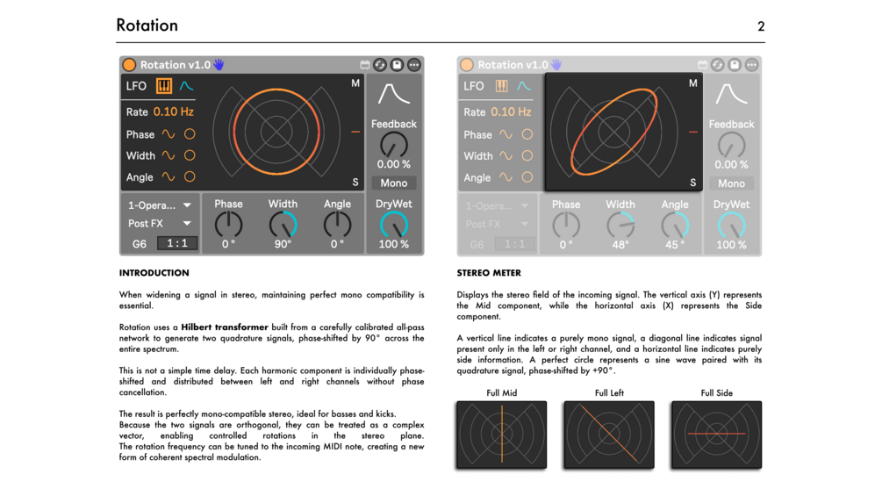Toggle the Phase circle button, dimmed device
This screenshot has width=882, height=496.
[527, 134]
